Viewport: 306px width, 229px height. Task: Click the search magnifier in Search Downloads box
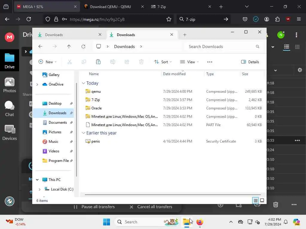pyautogui.click(x=257, y=47)
